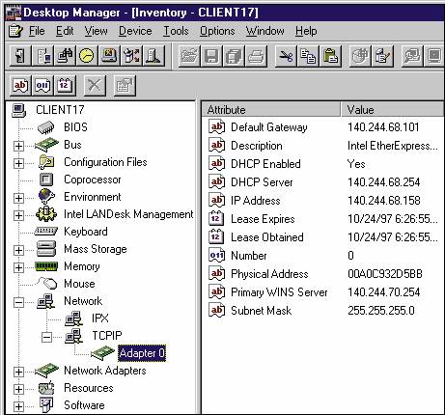445x415 pixels.
Task: Click the grey monitor icon ending the toolbar
Action: click(x=434, y=56)
